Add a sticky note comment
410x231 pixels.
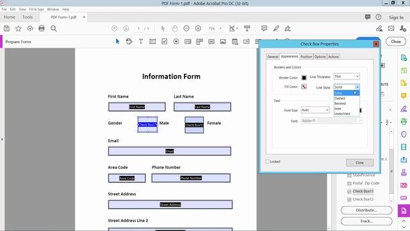[x=264, y=28]
